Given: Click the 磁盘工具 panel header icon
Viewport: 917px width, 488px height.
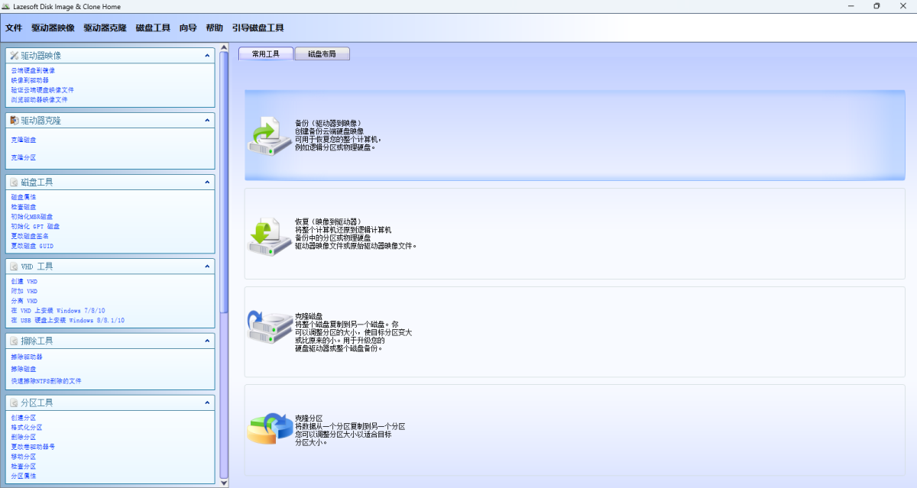Looking at the screenshot, I should [14, 183].
